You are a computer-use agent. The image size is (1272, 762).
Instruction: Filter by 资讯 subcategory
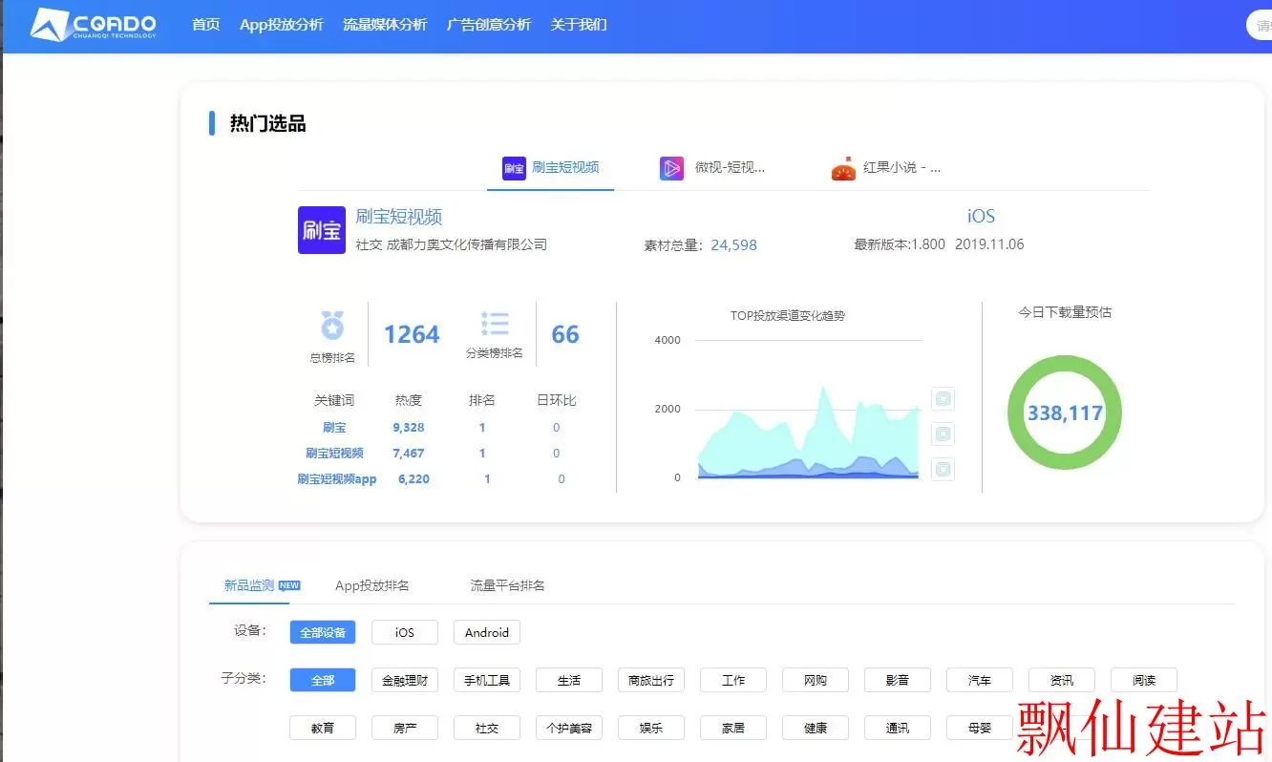[1062, 680]
